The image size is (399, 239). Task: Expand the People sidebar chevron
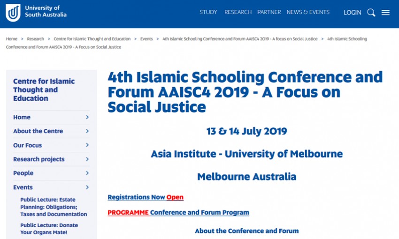click(x=87, y=173)
